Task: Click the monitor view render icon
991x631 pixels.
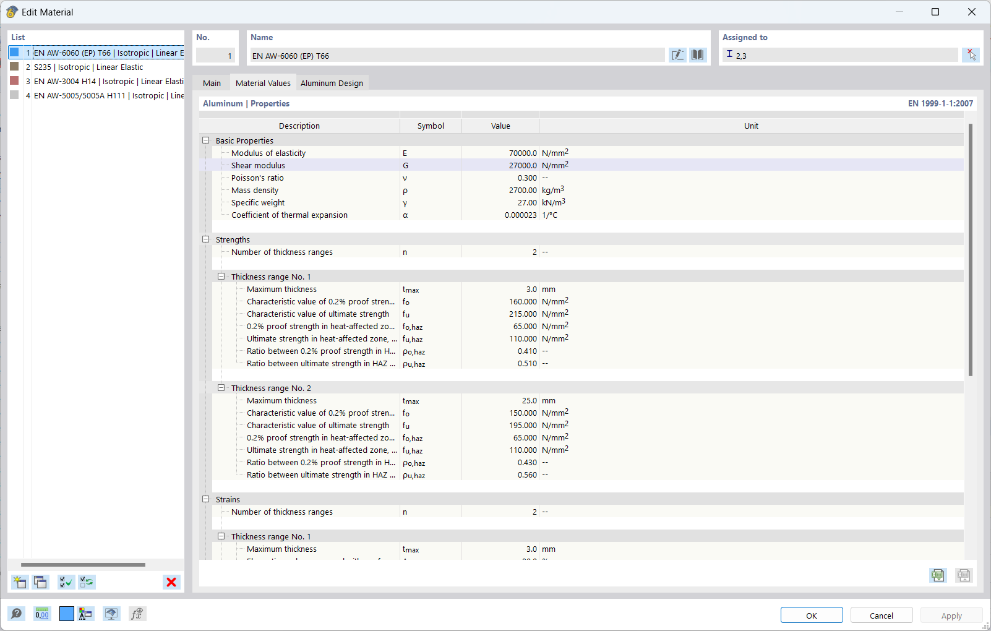Action: point(111,614)
